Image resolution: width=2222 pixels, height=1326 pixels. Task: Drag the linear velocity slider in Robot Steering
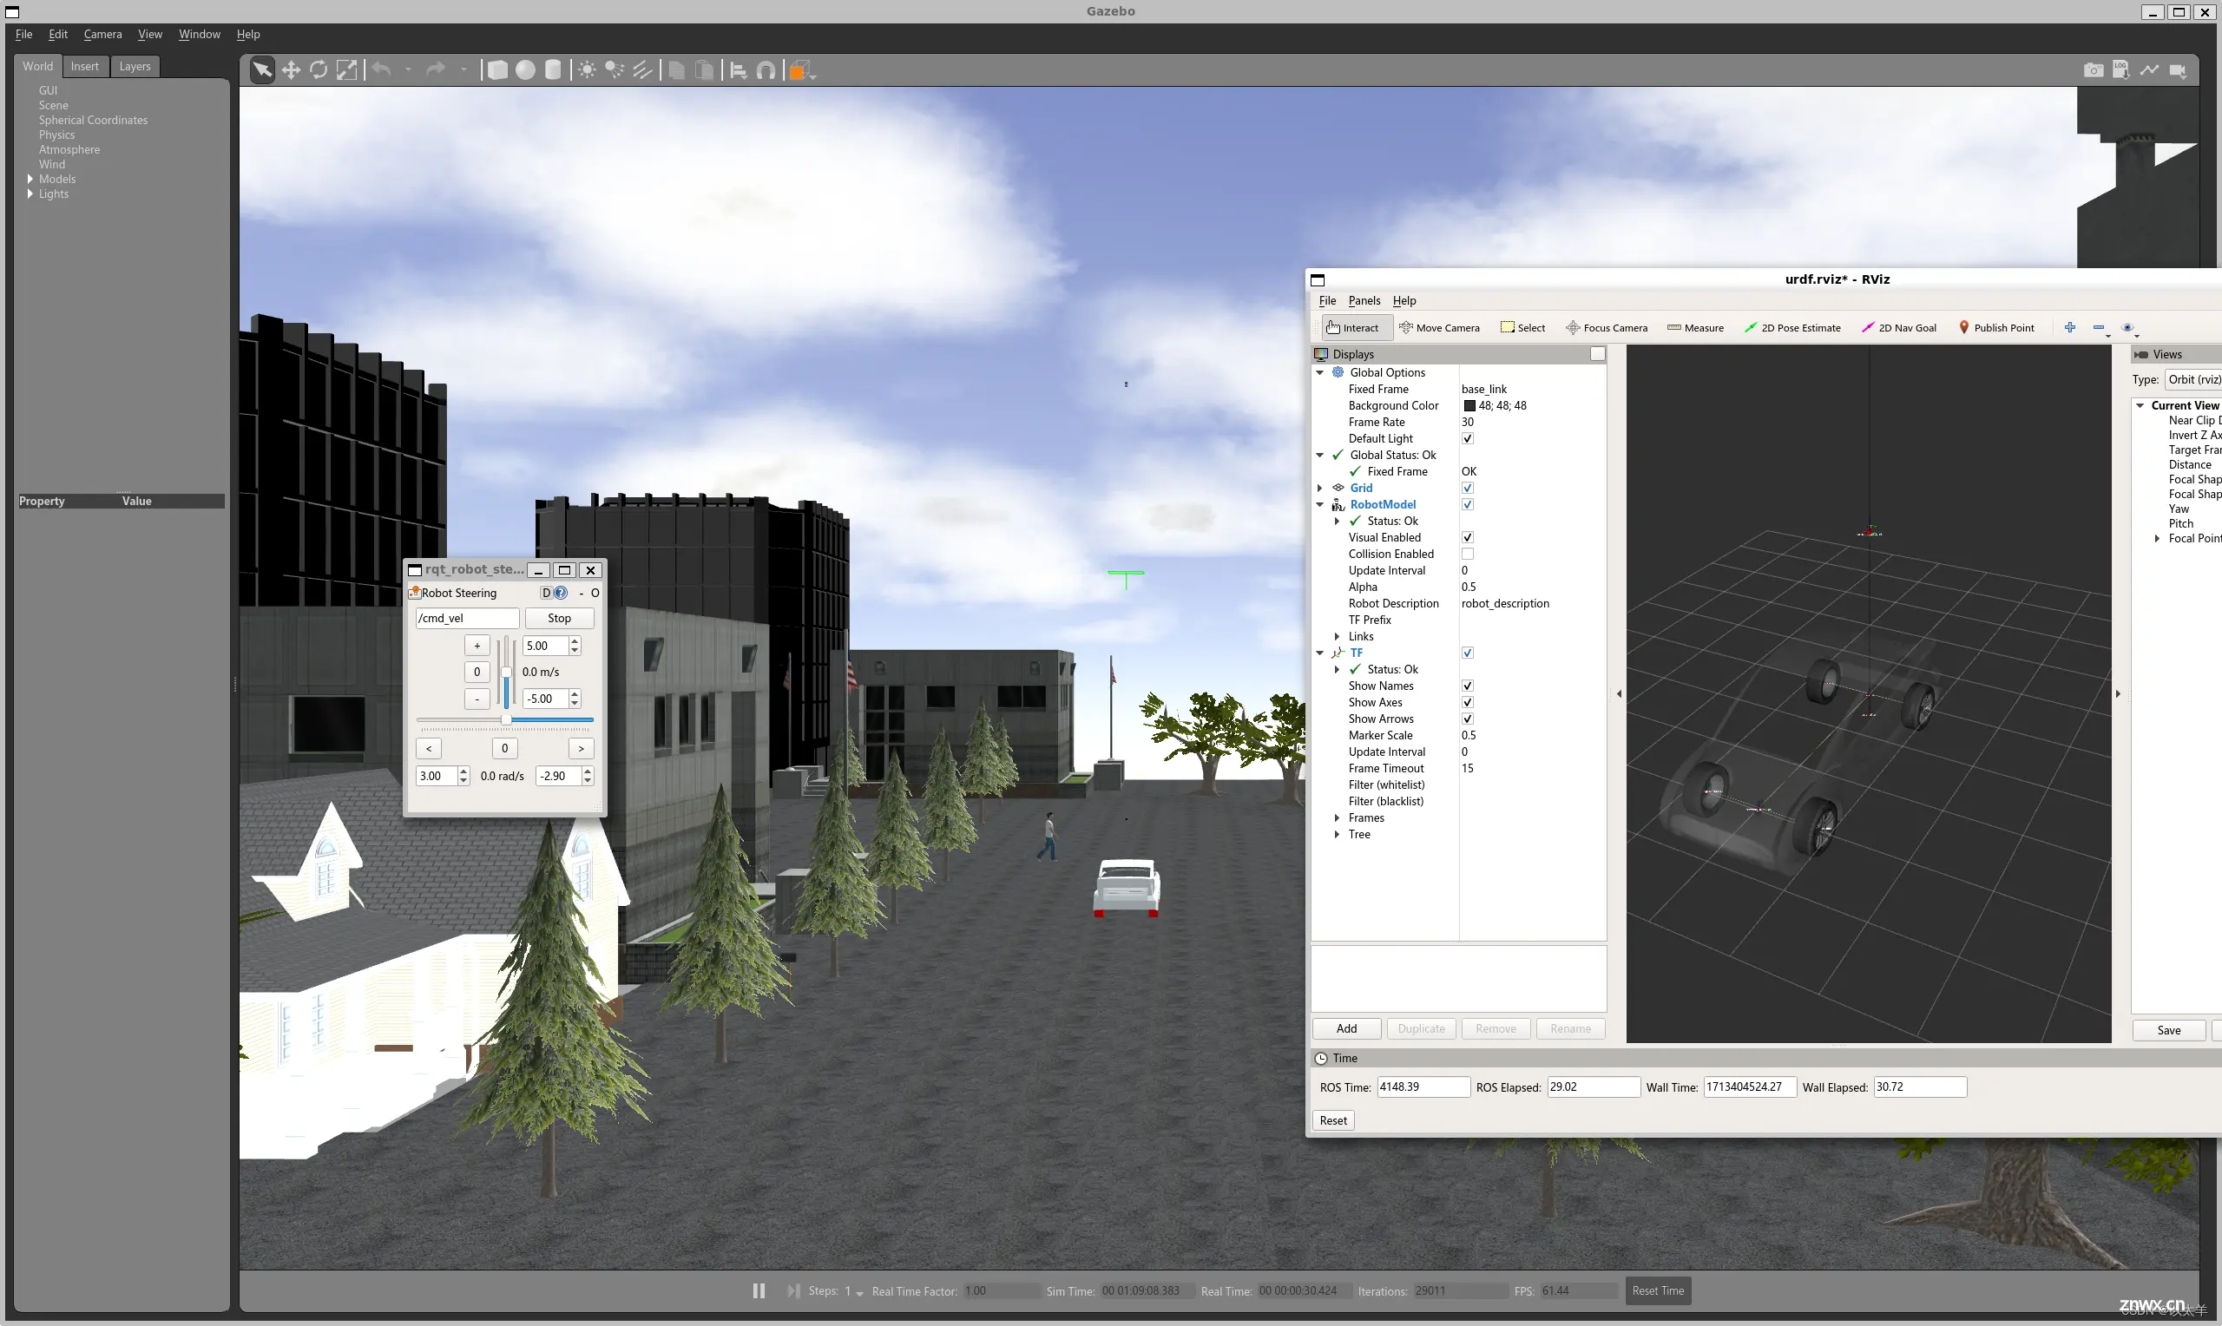coord(507,671)
